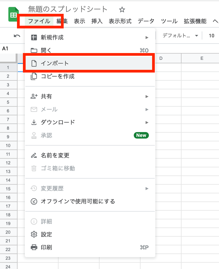Click the gear icon beside 設定

34,234
